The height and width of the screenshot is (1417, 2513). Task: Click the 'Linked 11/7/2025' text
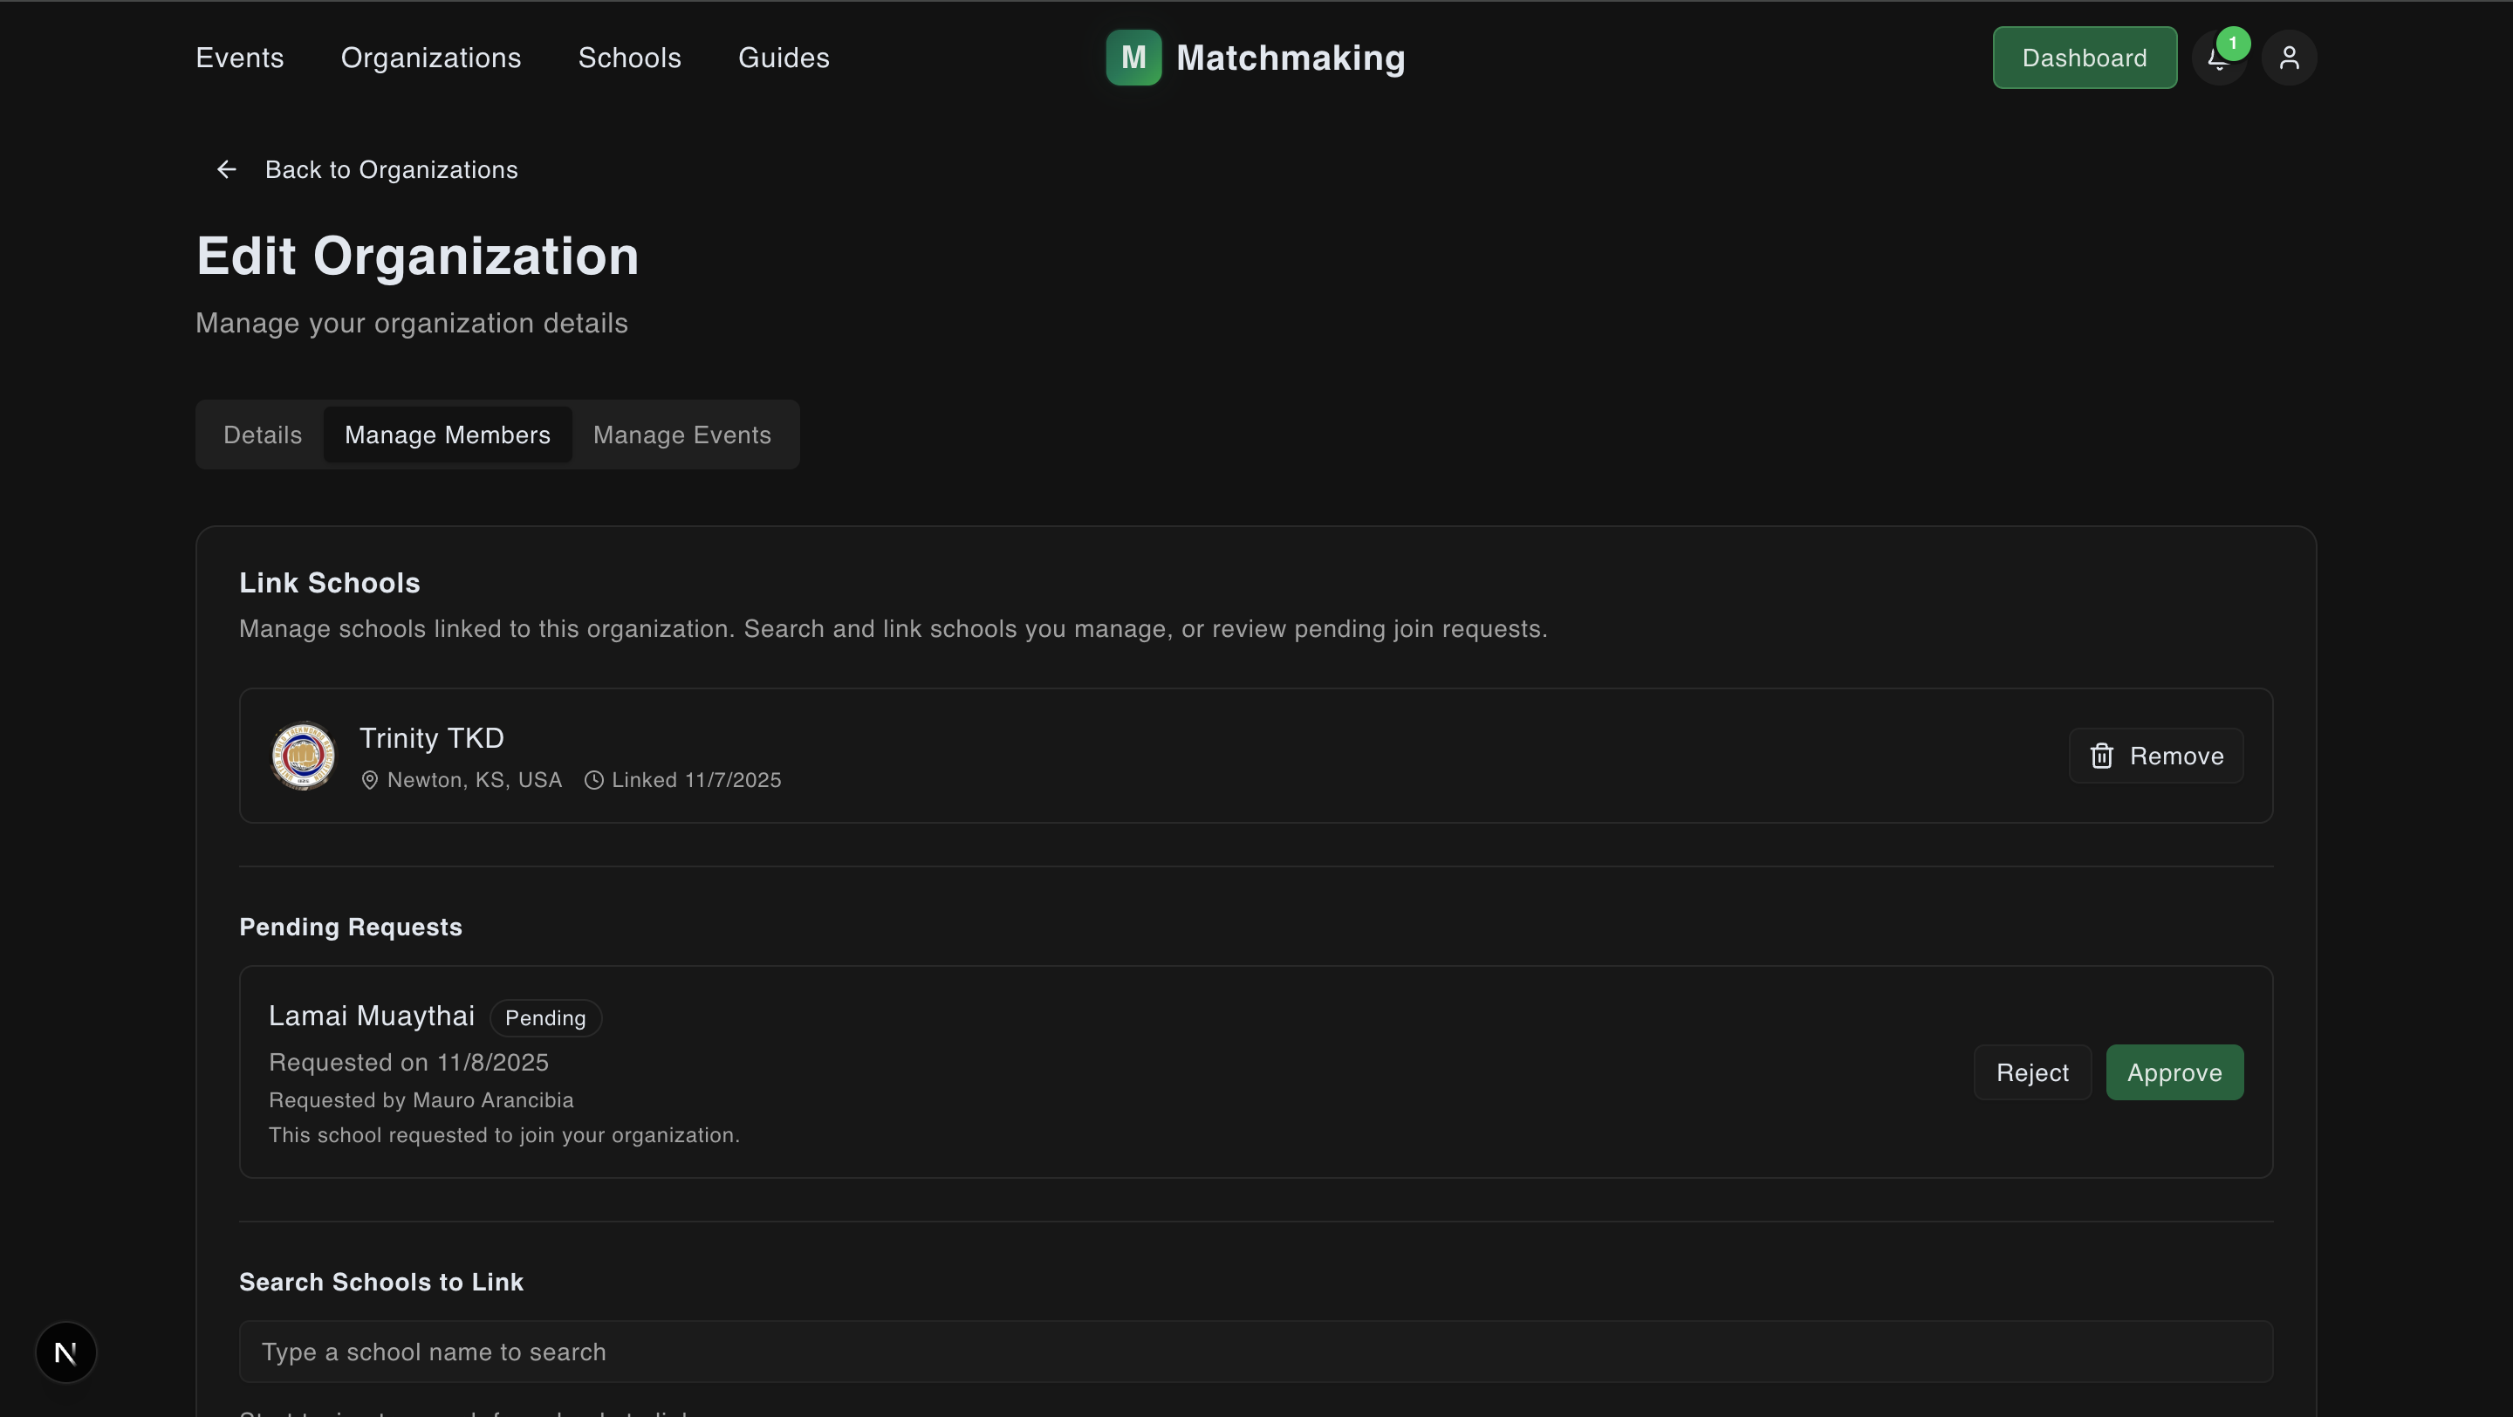click(696, 780)
